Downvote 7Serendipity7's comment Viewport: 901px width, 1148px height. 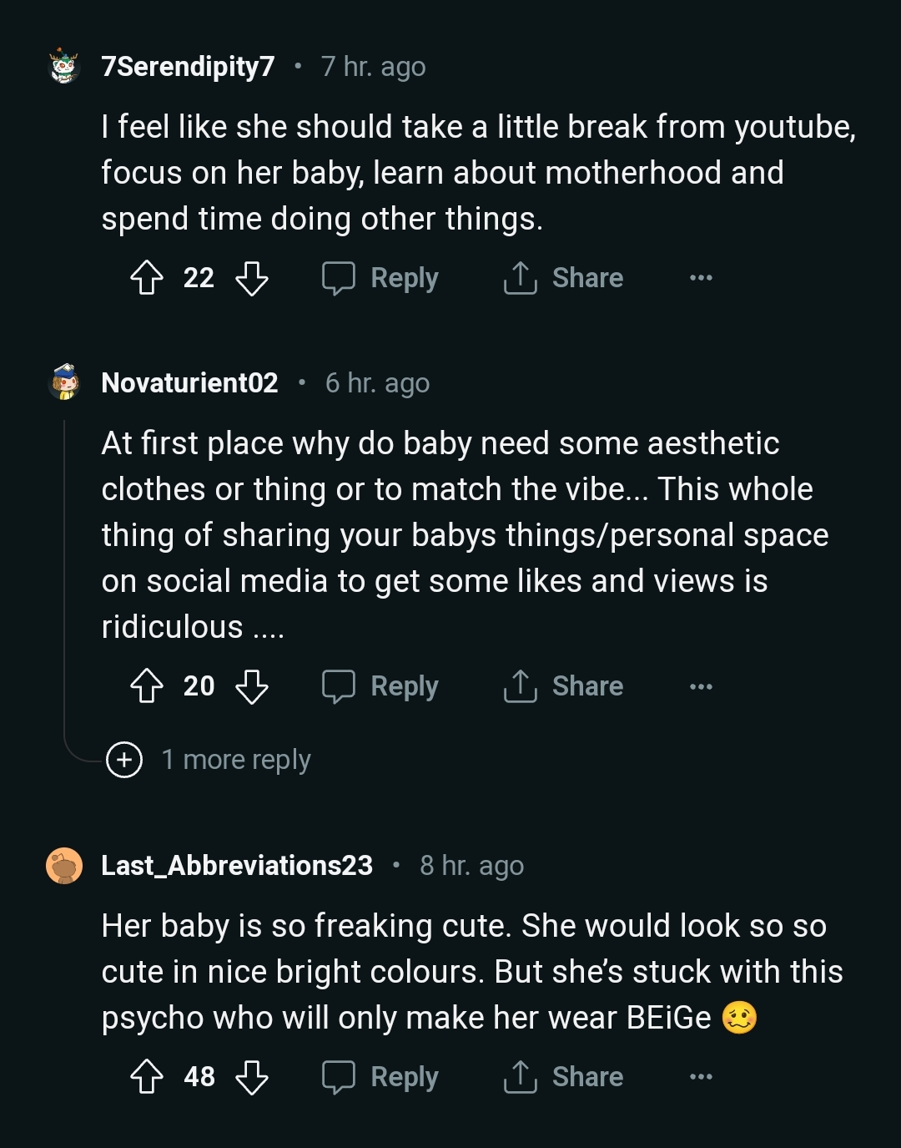coord(251,278)
